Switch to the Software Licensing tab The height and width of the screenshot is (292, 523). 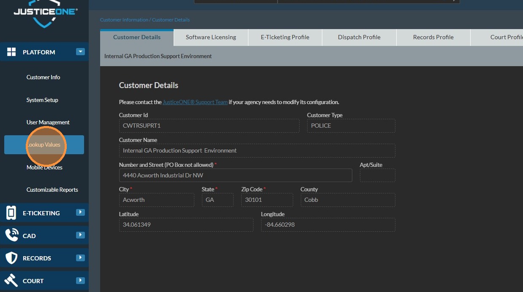point(211,37)
